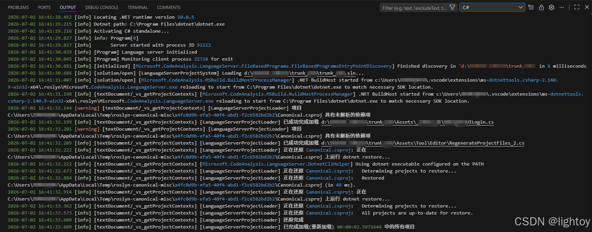Image resolution: width=592 pixels, height=232 pixels.
Task: Click client process number 22728
Action: [x=201, y=59]
